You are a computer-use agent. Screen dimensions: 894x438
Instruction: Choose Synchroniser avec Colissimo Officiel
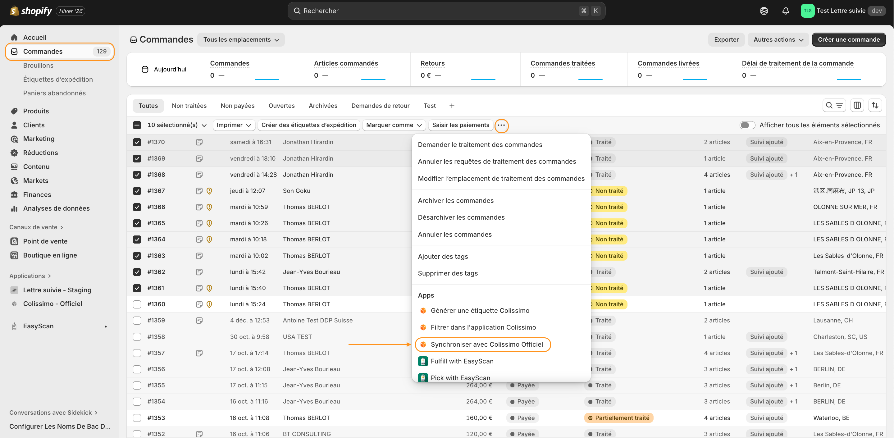[486, 344]
